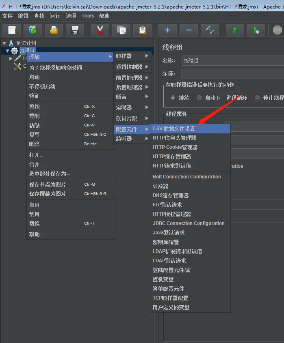Choose DNS缓存管理器
This screenshot has width=284, height=343.
[x=190, y=195]
